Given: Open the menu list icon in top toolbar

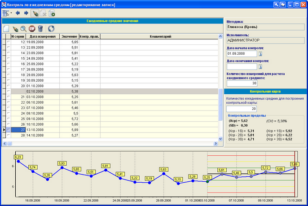Looking at the screenshot, I should pyautogui.click(x=5, y=13).
